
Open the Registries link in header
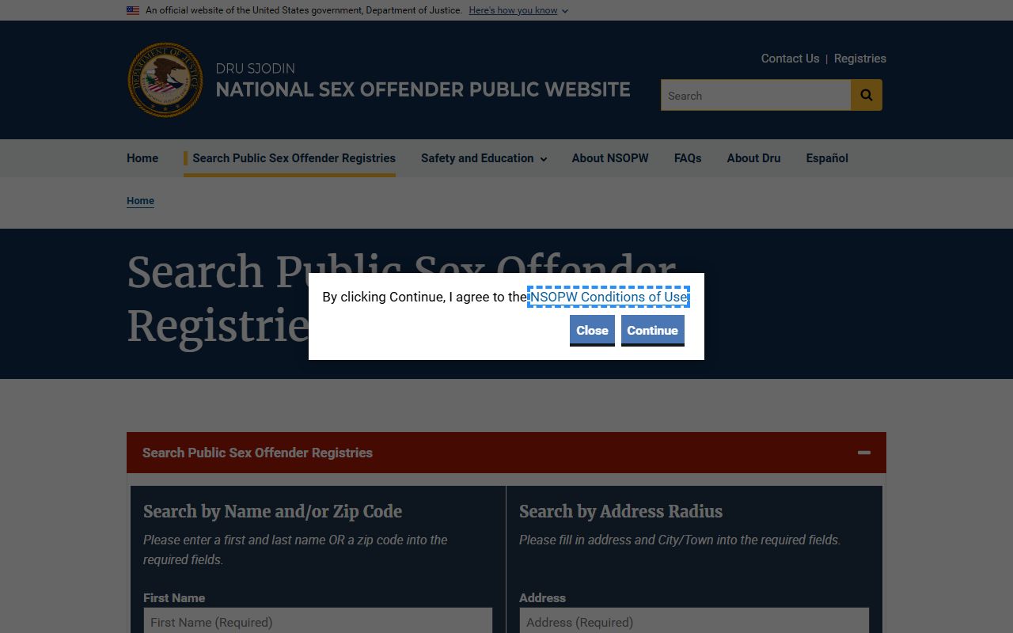[x=860, y=59]
